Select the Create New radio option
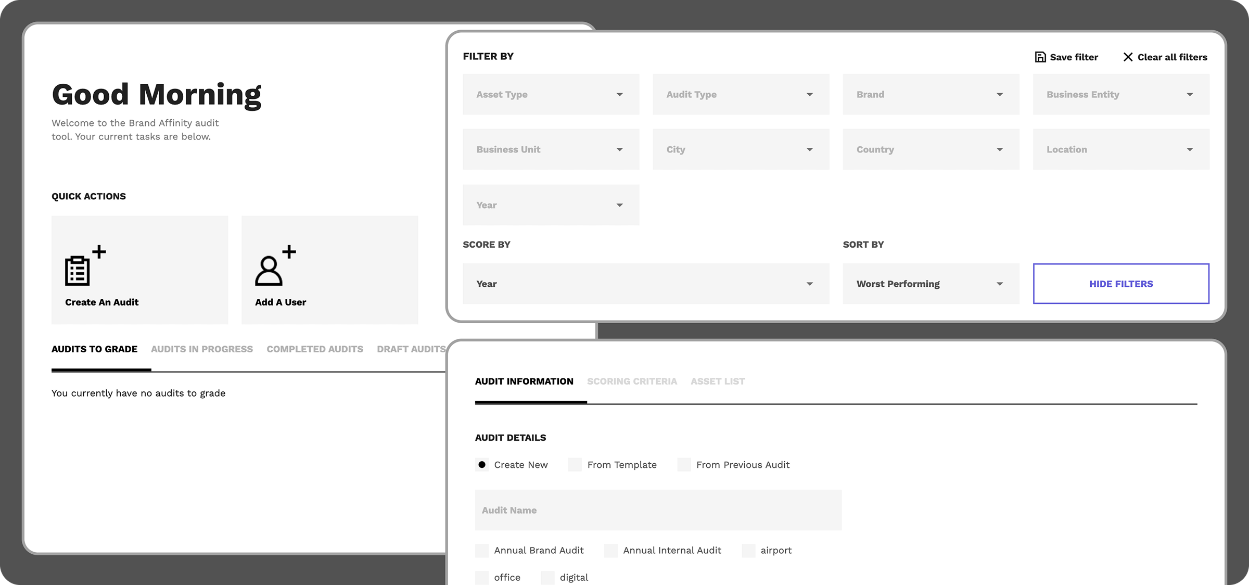Image resolution: width=1249 pixels, height=585 pixels. 482,465
